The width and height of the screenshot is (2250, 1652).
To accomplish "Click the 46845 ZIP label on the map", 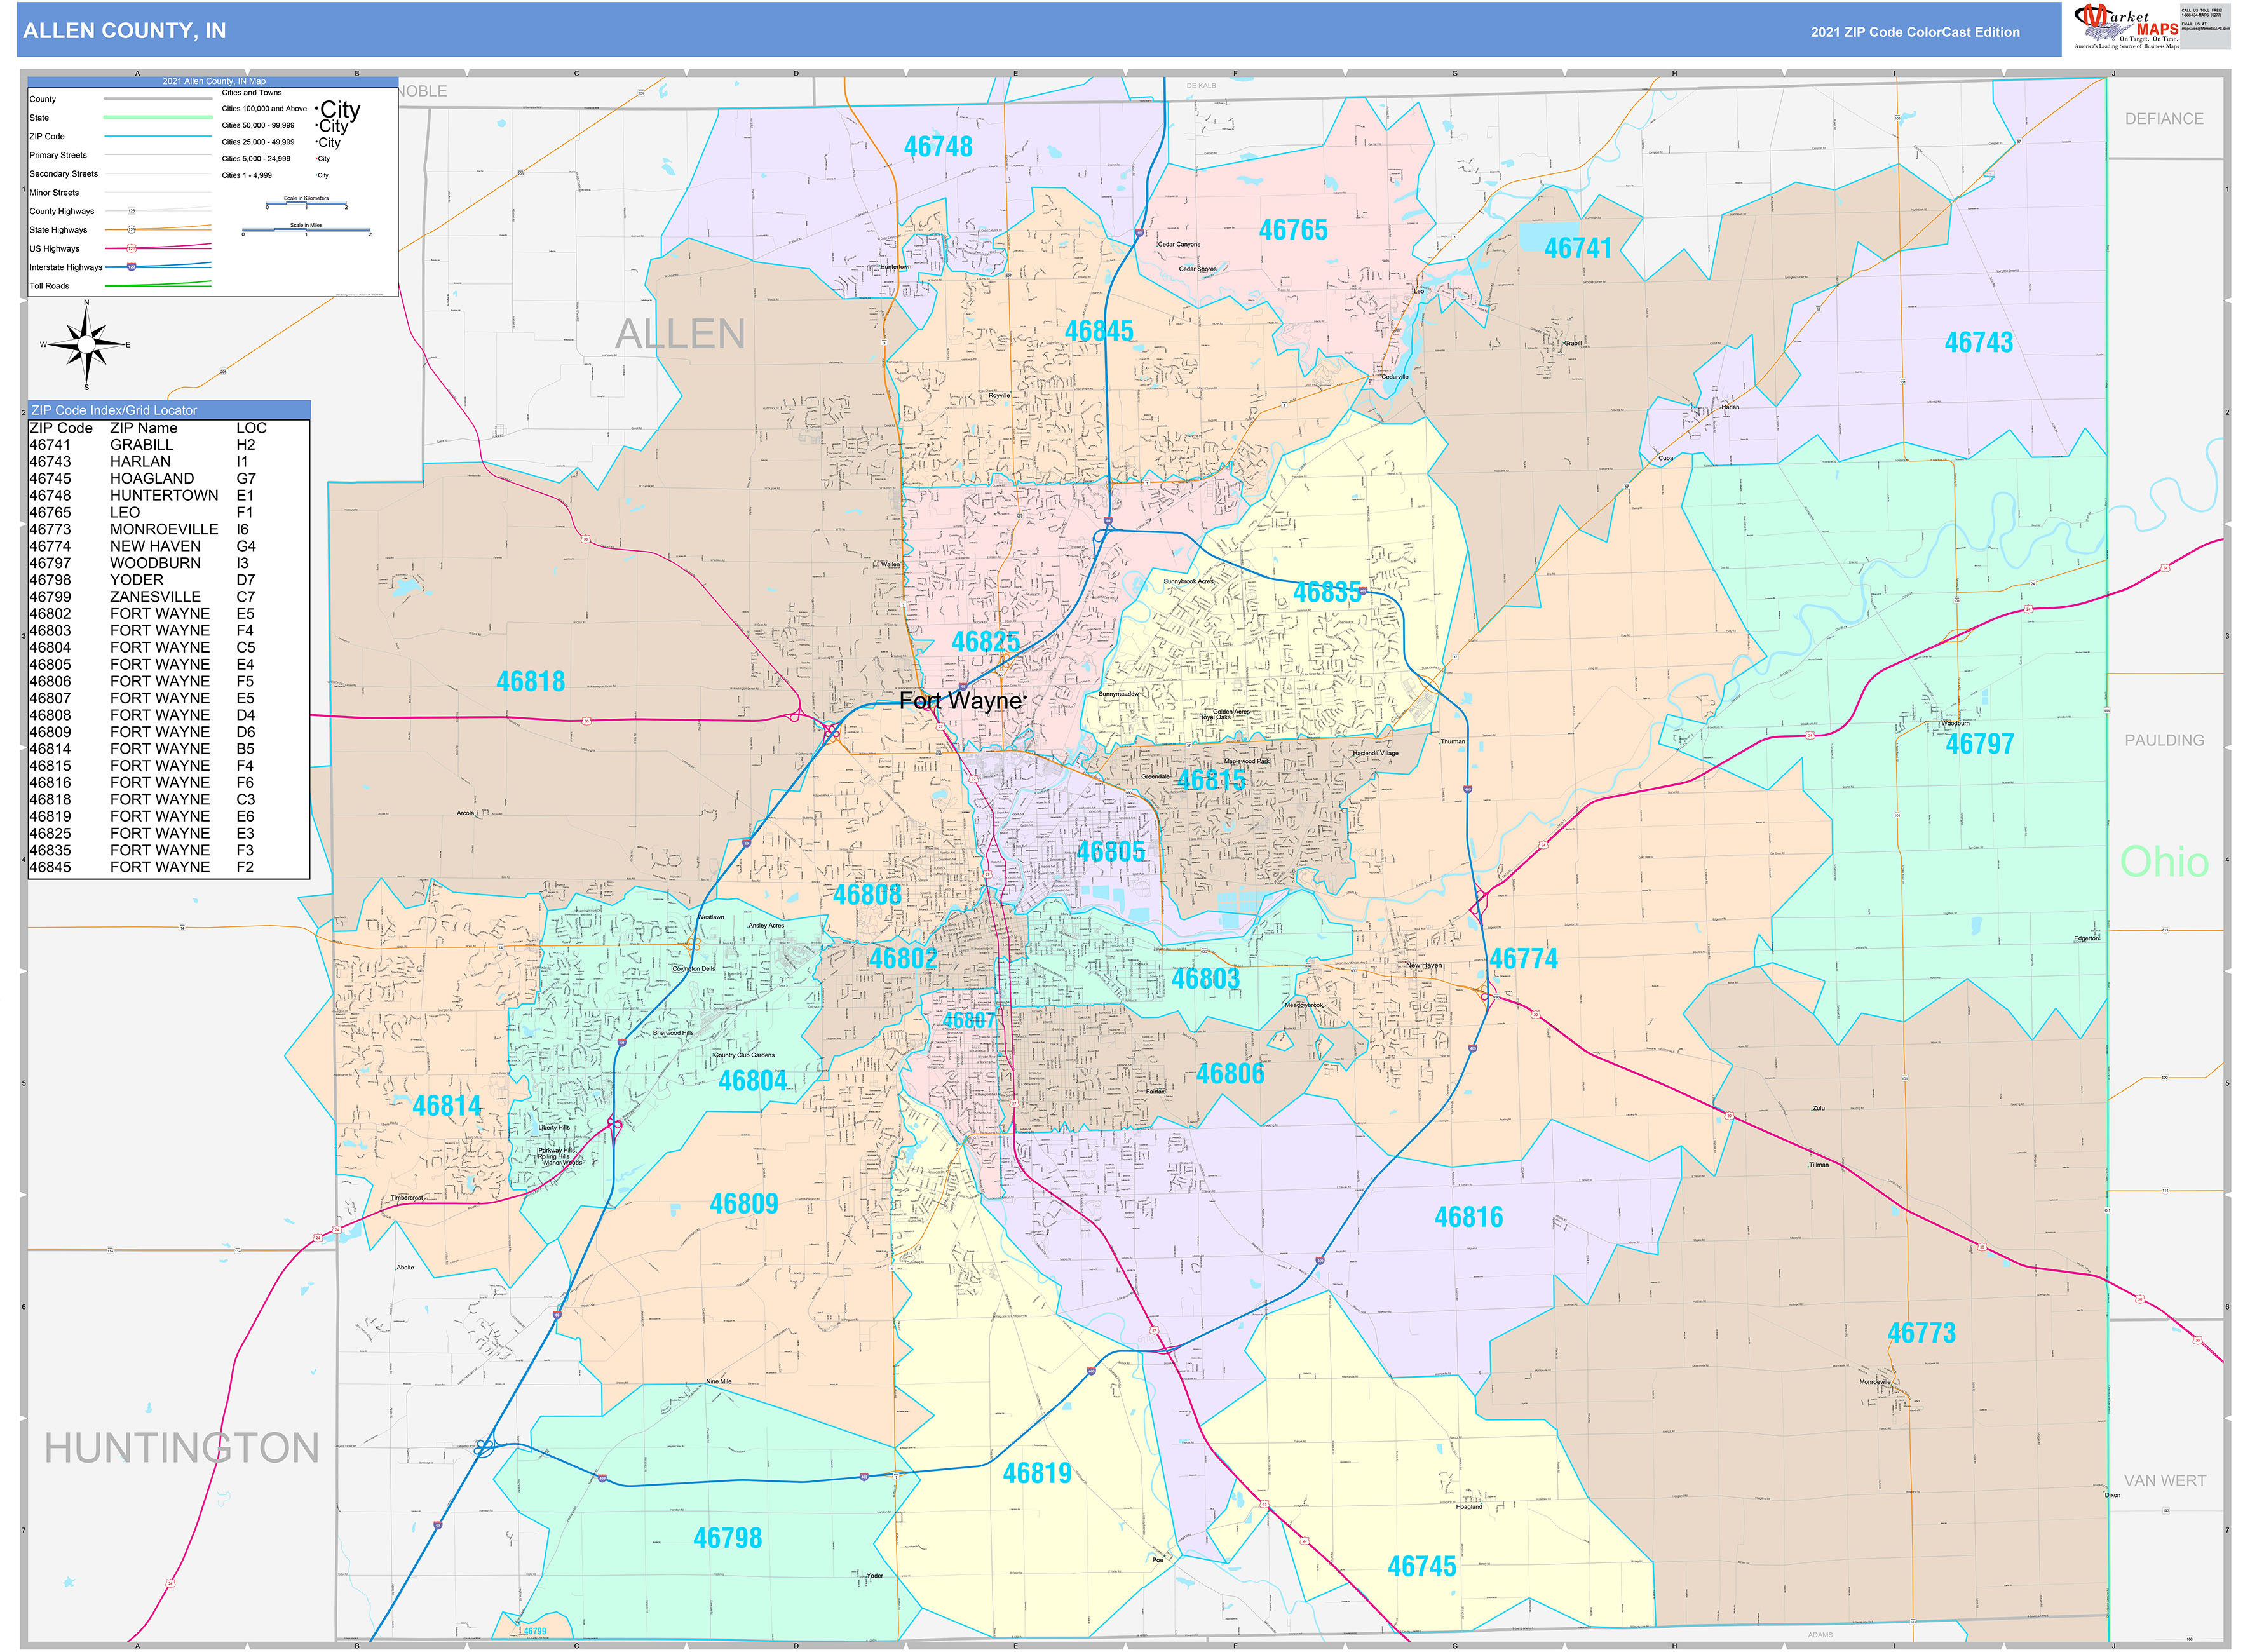I will pyautogui.click(x=1099, y=332).
